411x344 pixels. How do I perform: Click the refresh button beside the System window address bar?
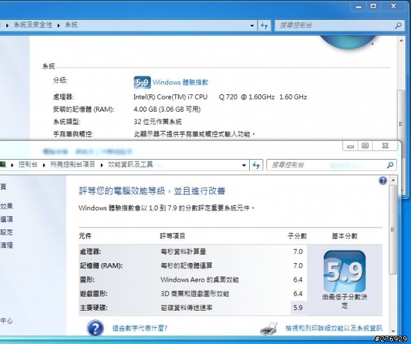pyautogui.click(x=264, y=26)
